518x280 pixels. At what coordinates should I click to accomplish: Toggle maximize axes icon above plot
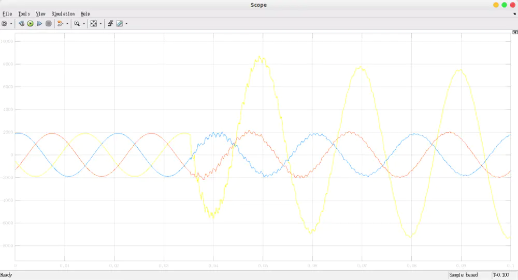[515, 32]
